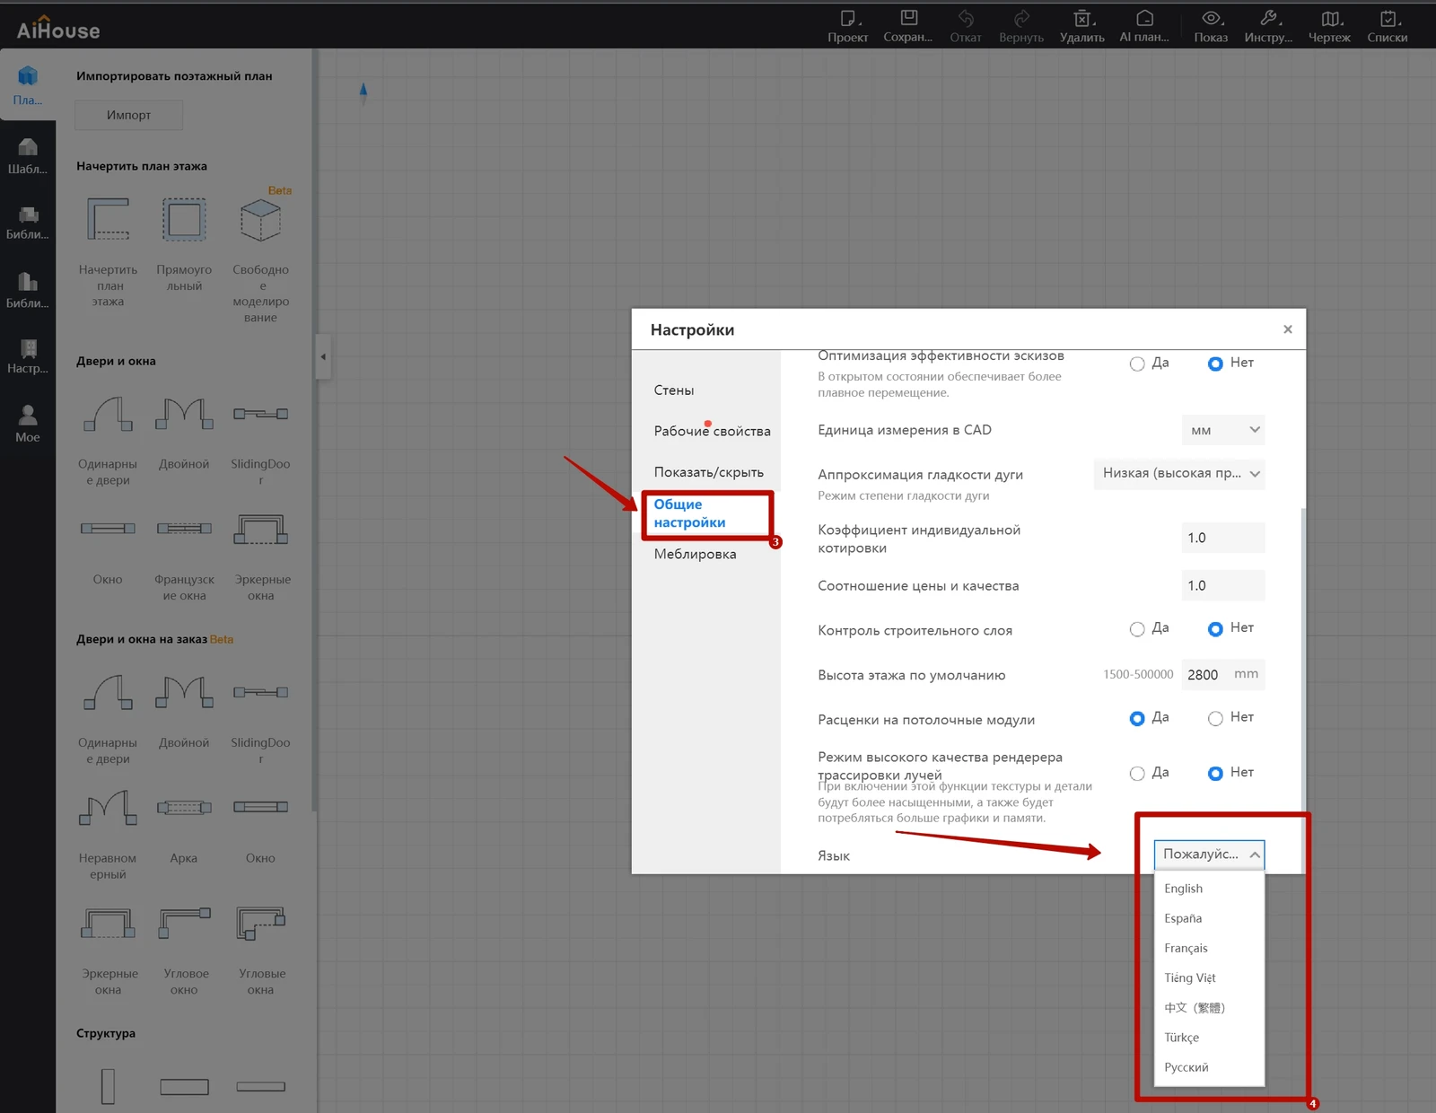Switch to the Стены settings tab
Viewport: 1436px width, 1113px height.
674,390
